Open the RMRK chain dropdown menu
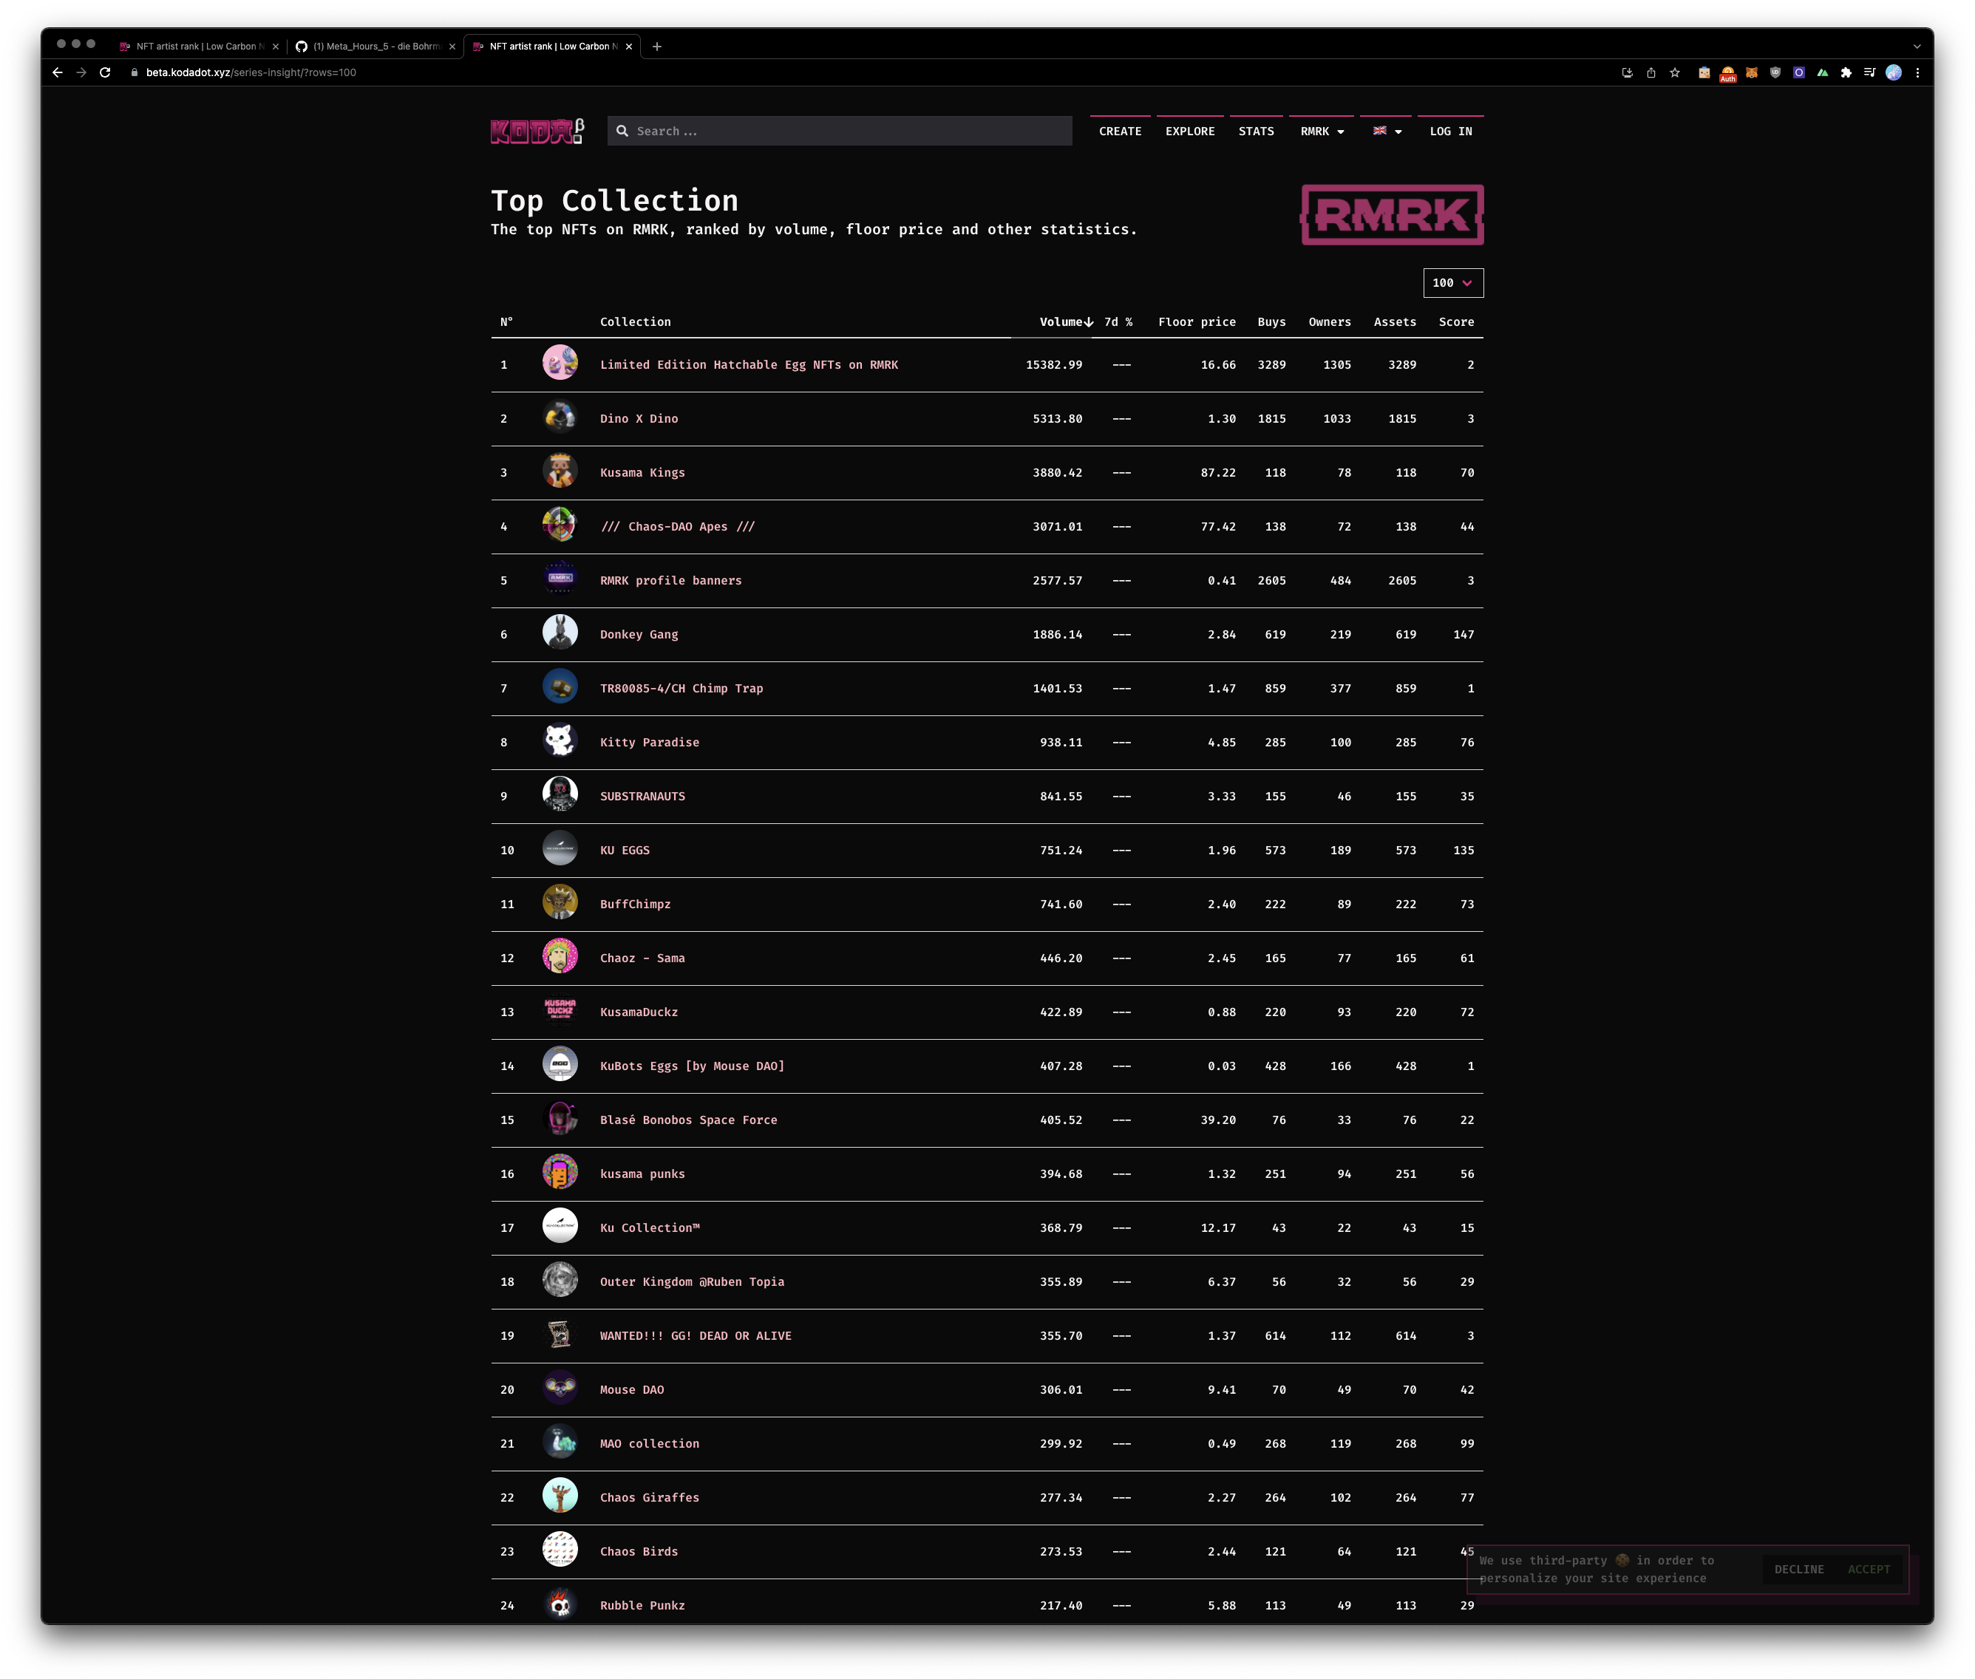 (x=1322, y=132)
